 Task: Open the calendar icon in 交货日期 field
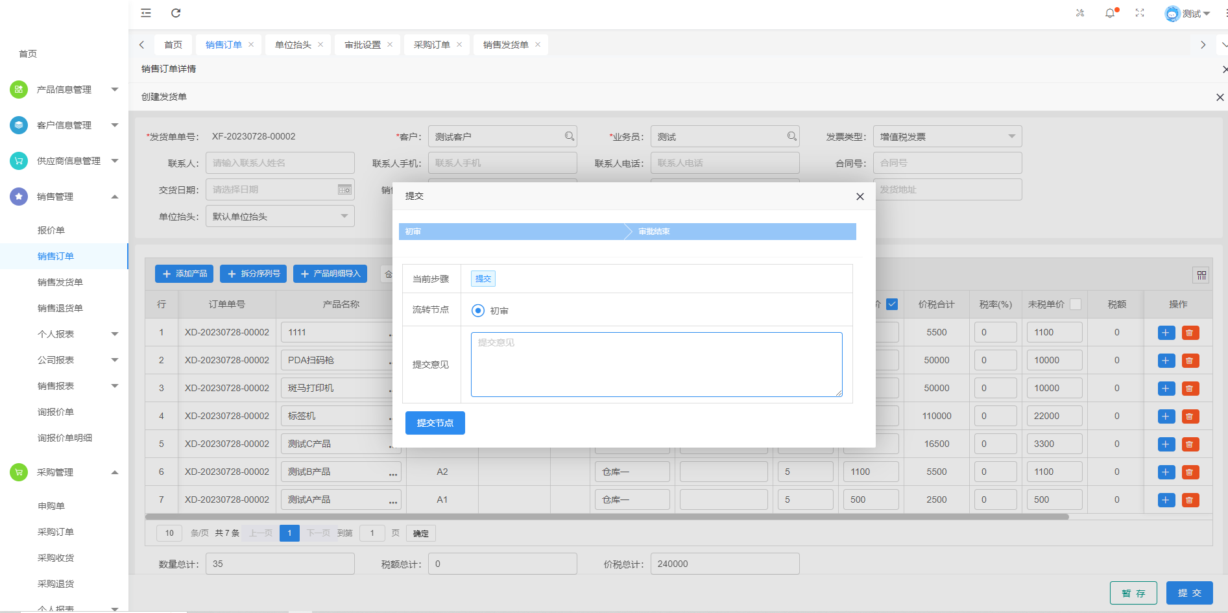pos(344,190)
